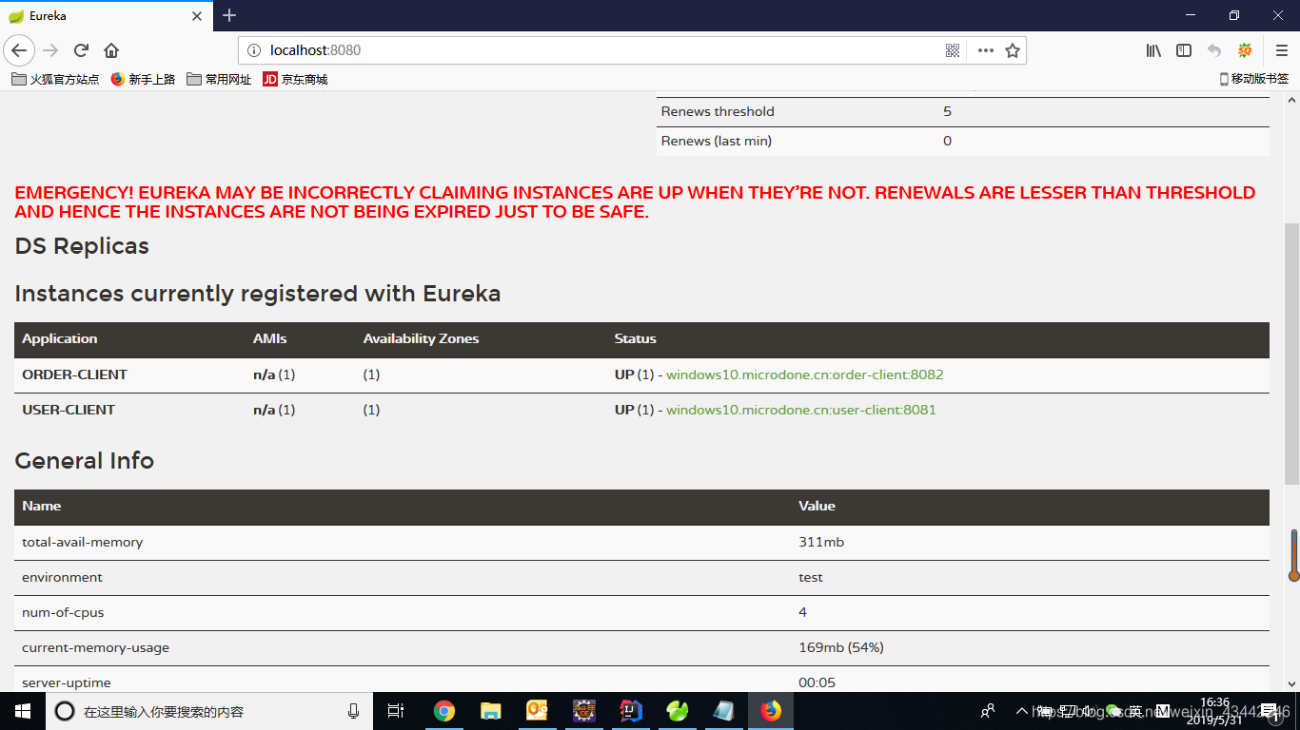
Task: Go back to the previous page
Action: (x=19, y=50)
